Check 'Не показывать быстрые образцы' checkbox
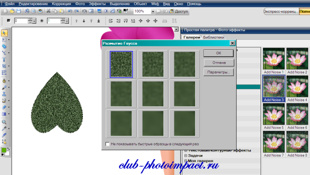The height and width of the screenshot is (175, 310). pos(107,144)
